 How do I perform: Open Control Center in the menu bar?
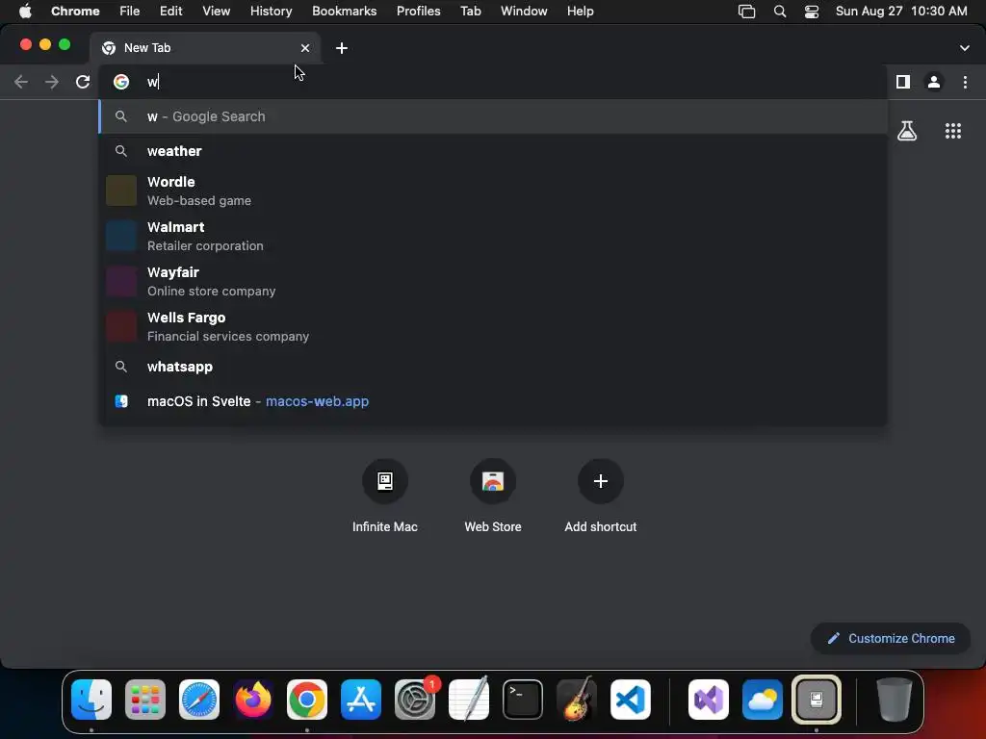point(812,11)
